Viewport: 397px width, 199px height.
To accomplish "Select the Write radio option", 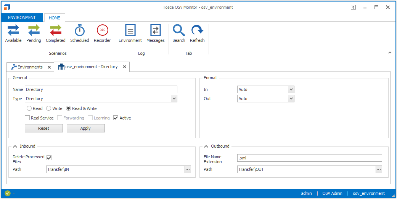I will pyautogui.click(x=49, y=108).
